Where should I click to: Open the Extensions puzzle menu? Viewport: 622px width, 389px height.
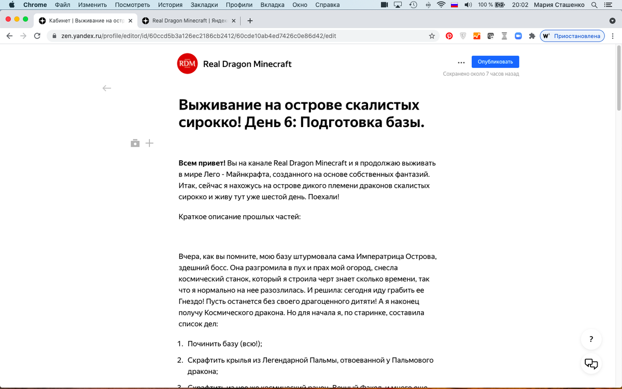(x=531, y=36)
